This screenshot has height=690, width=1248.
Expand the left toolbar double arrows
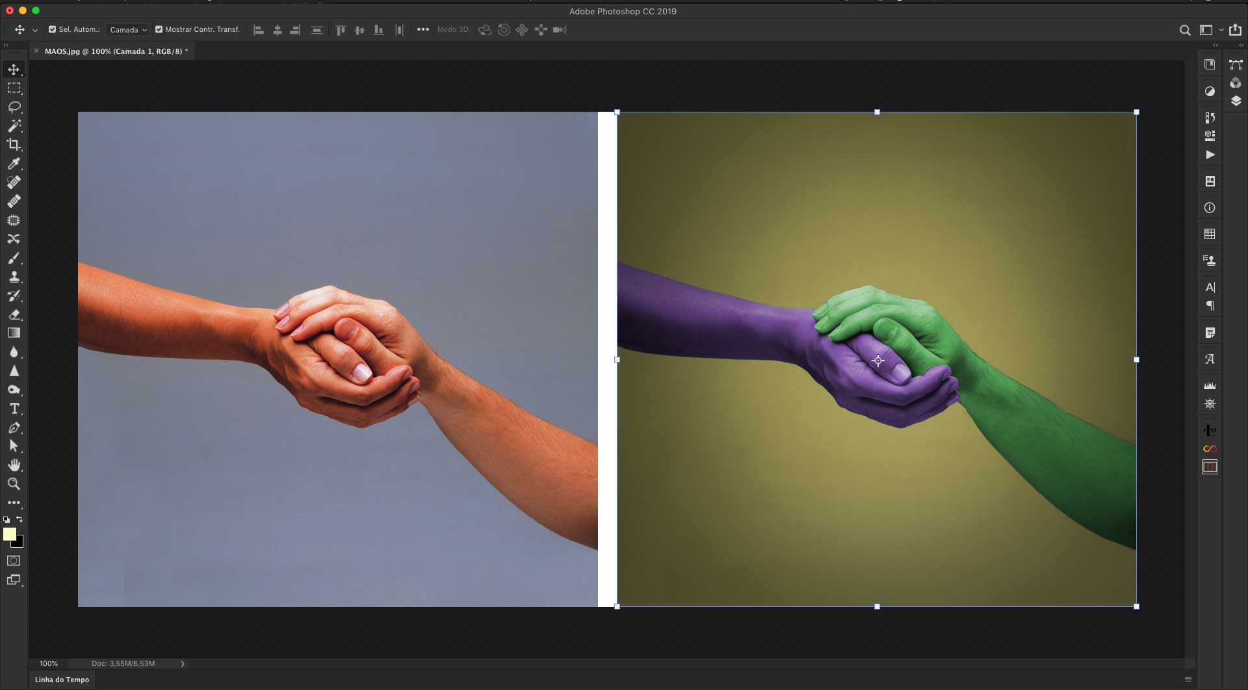pyautogui.click(x=6, y=45)
